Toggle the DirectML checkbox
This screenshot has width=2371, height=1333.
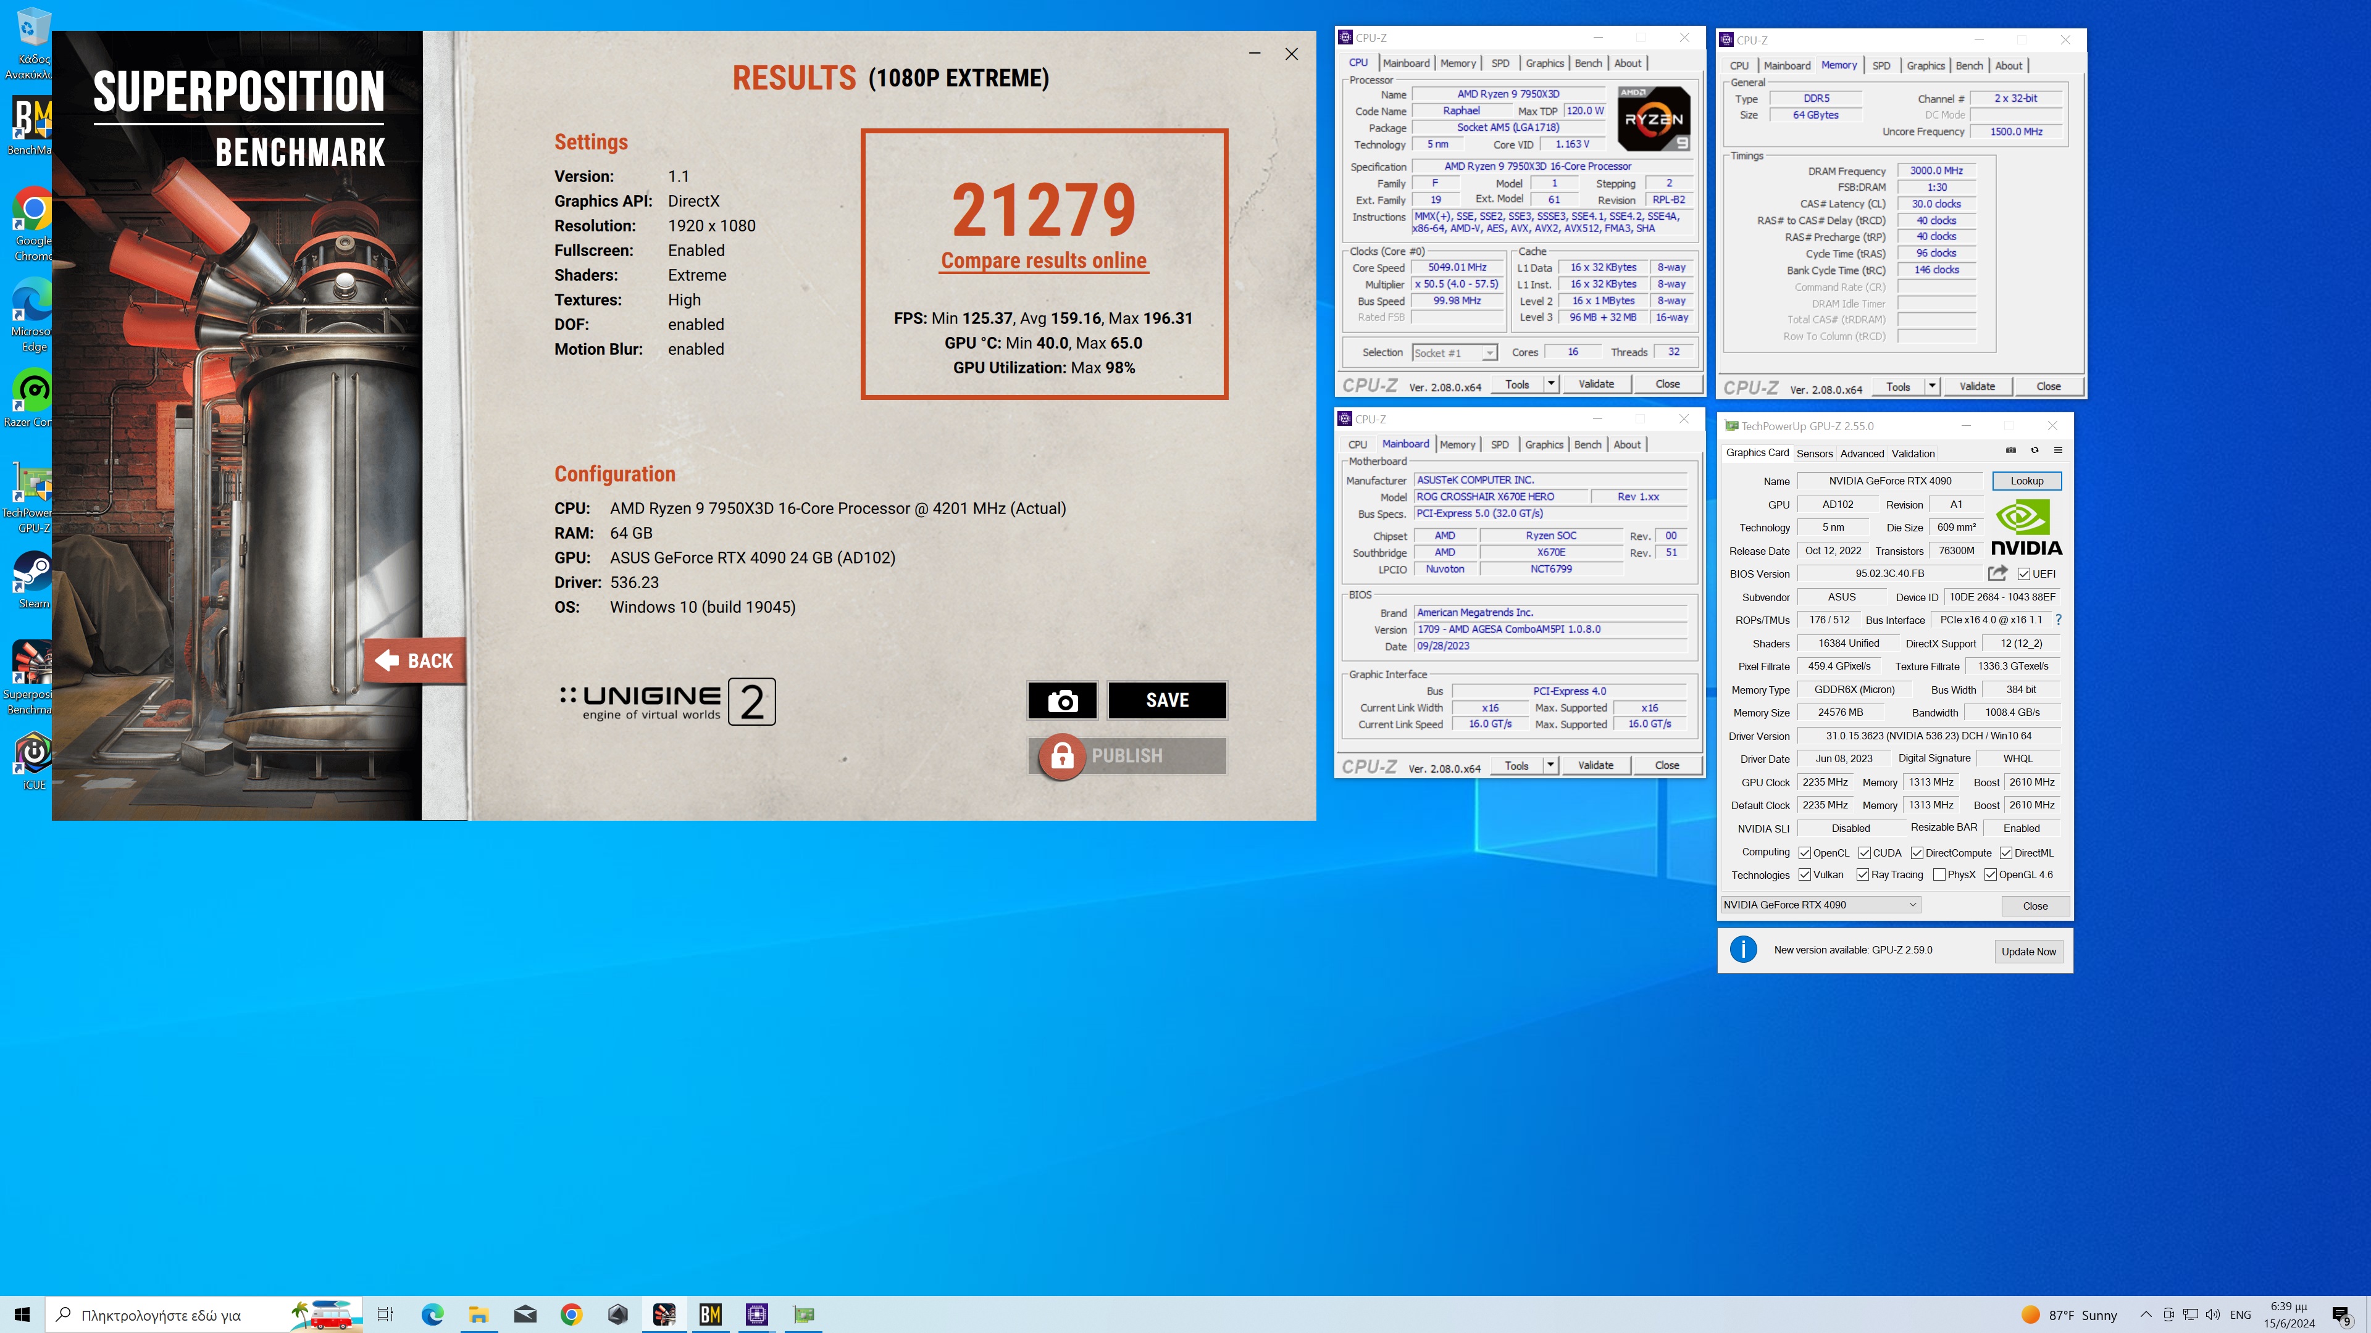point(2005,853)
